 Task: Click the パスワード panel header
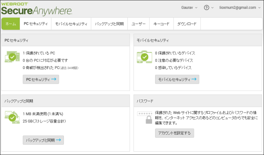point(198,101)
